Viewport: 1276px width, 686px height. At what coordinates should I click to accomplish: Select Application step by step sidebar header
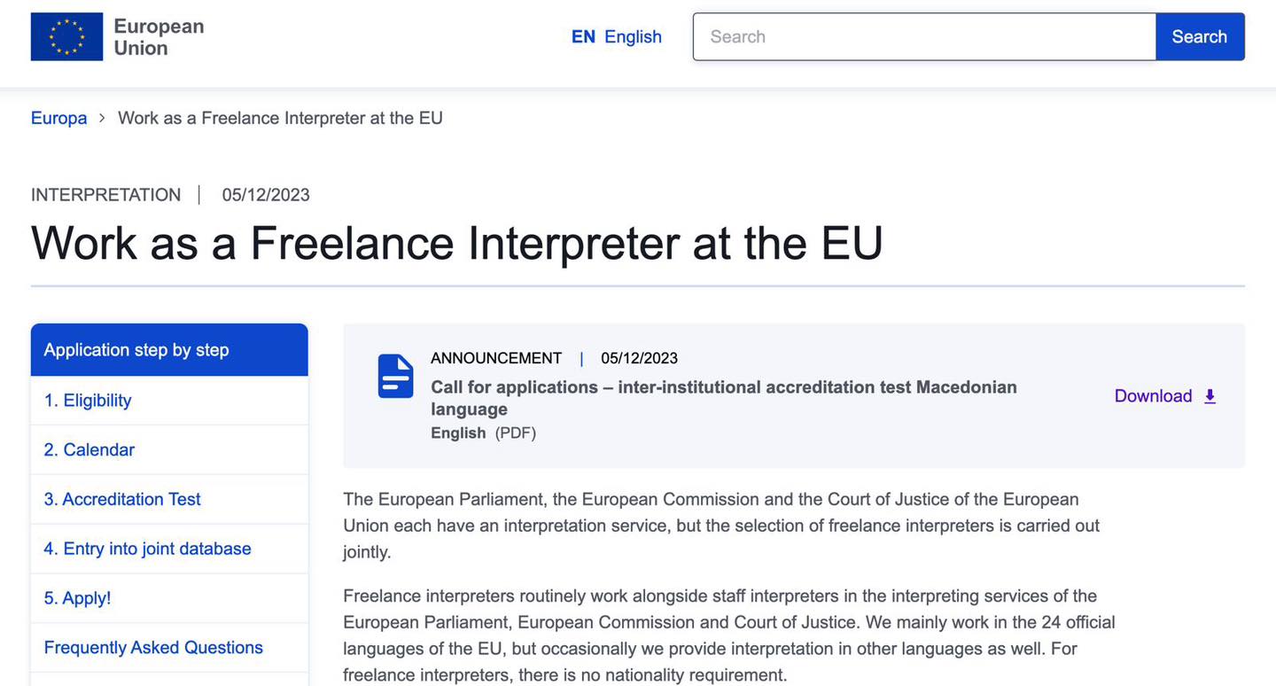136,350
